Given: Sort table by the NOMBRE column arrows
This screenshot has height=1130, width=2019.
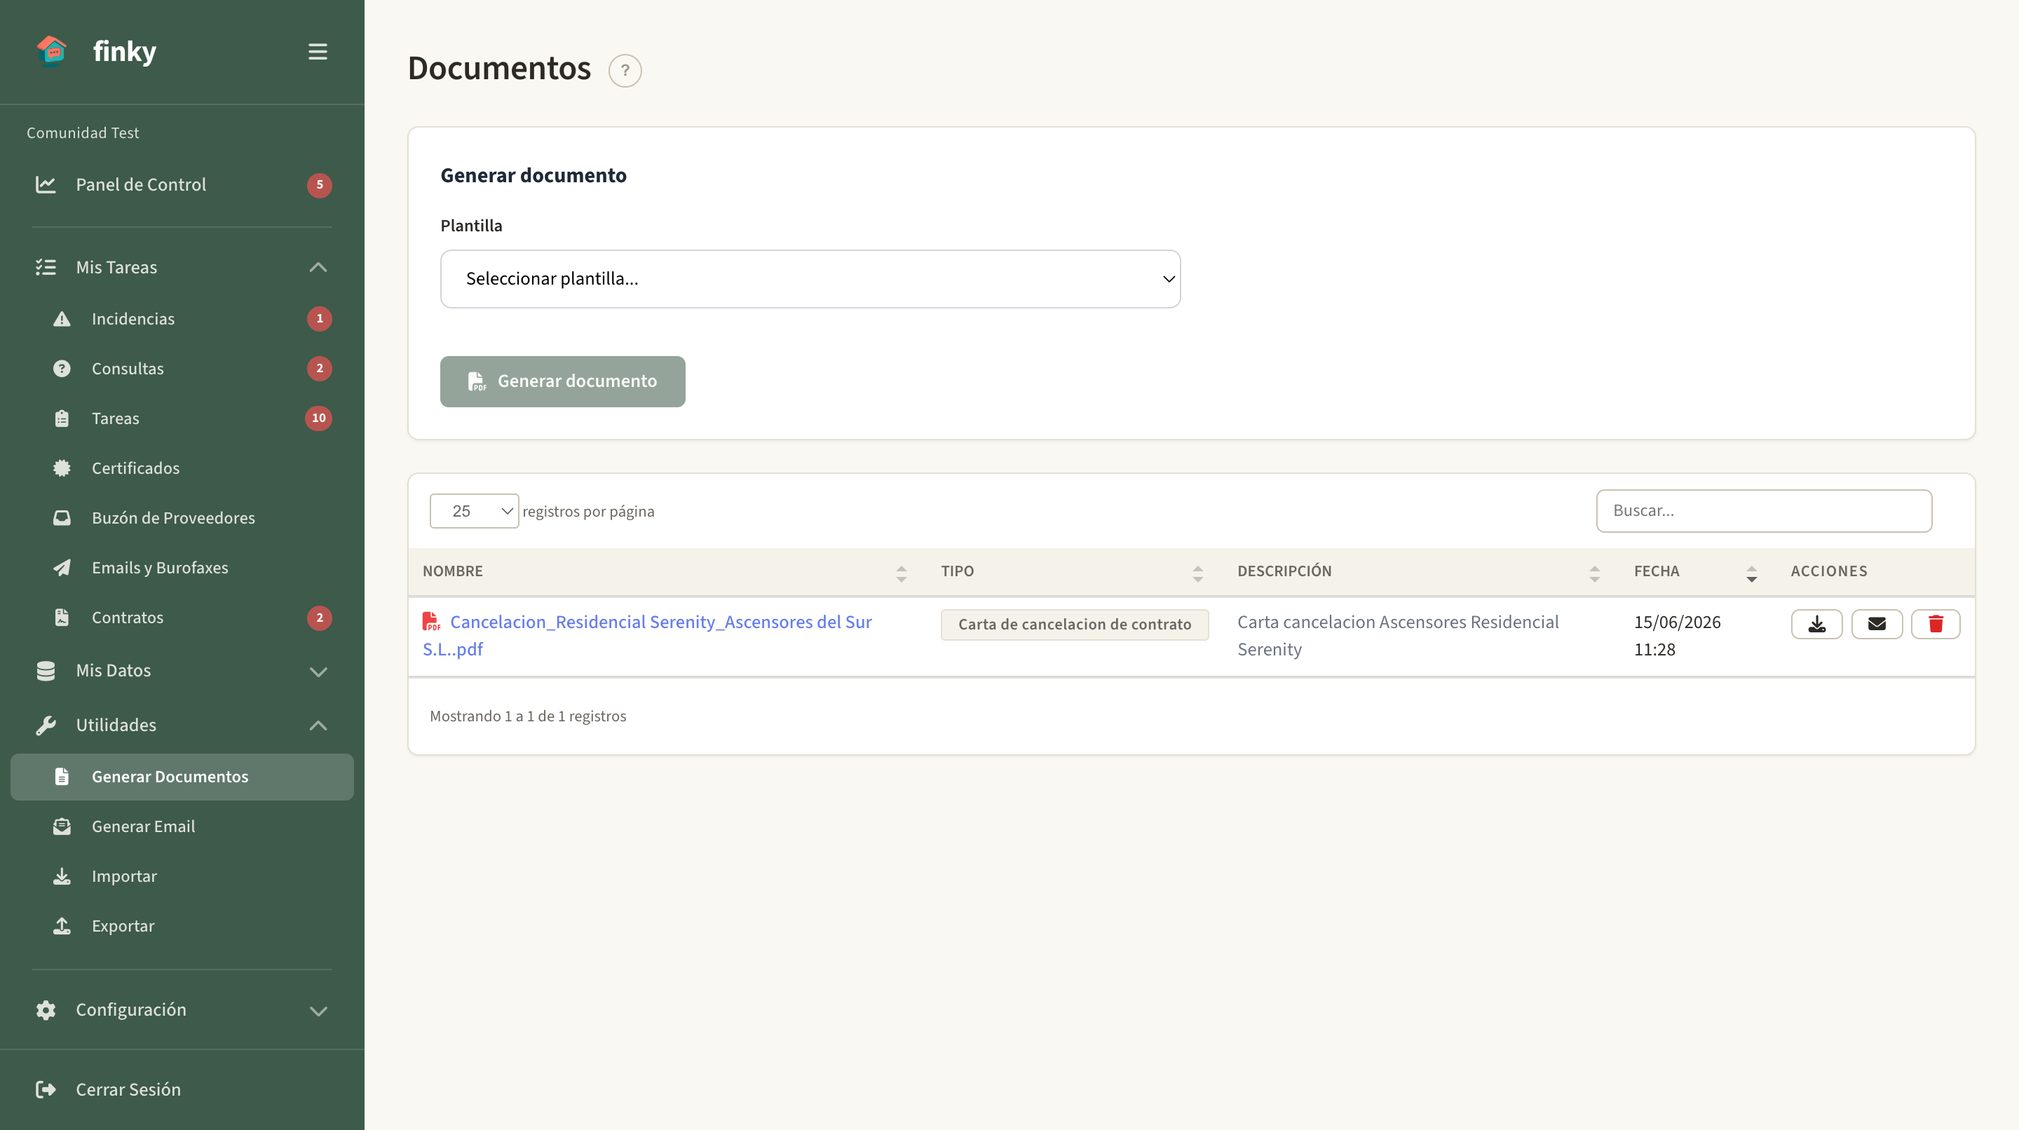Looking at the screenshot, I should pos(902,573).
